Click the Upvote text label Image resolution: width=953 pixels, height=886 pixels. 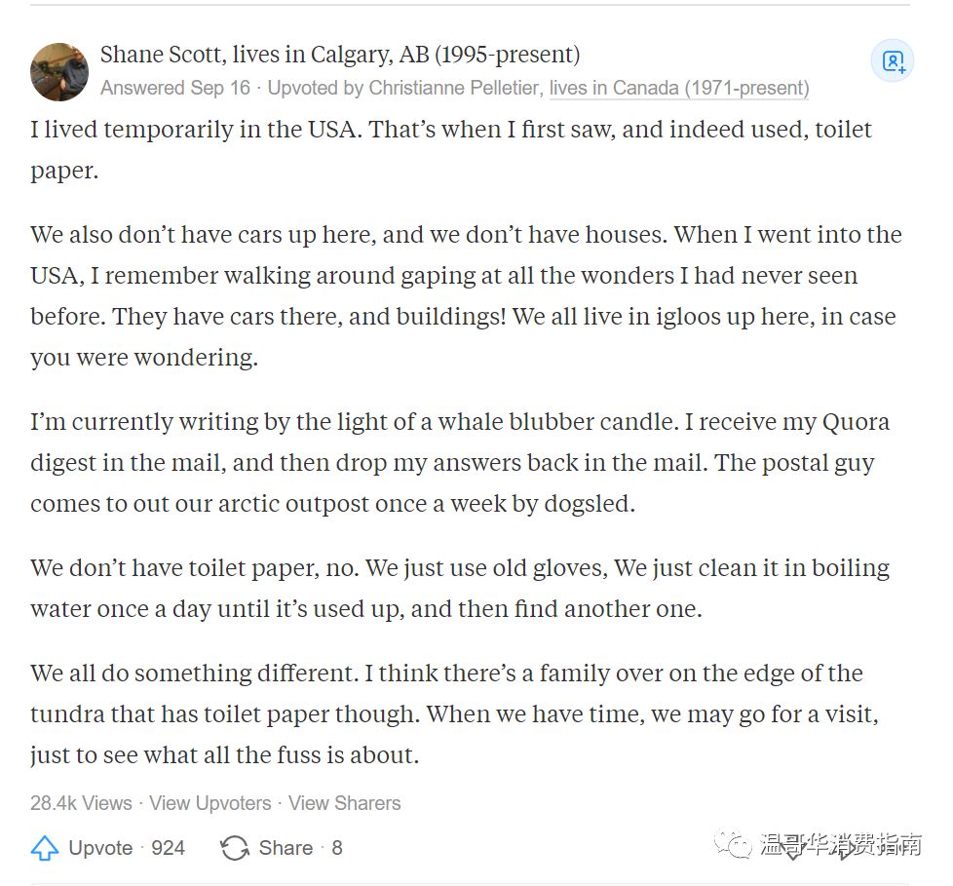100,848
